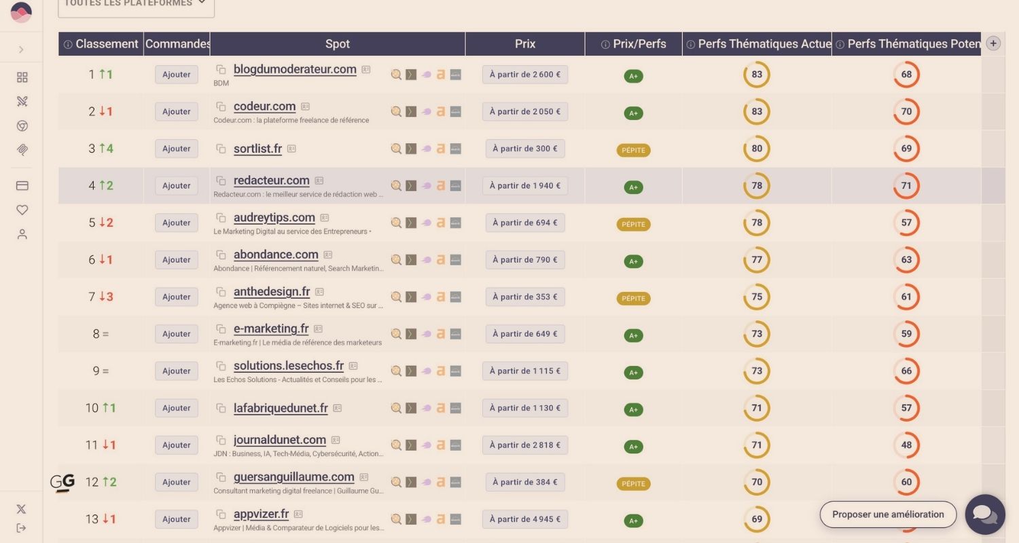Click the purple comet icon in anthedesign.fr row
The width and height of the screenshot is (1019, 543).
(426, 297)
